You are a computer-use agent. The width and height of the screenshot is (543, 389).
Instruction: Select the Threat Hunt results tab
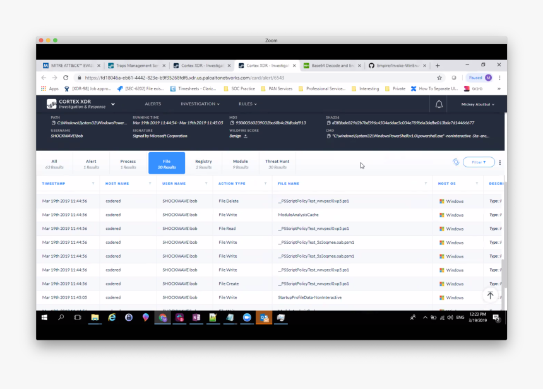click(x=277, y=164)
